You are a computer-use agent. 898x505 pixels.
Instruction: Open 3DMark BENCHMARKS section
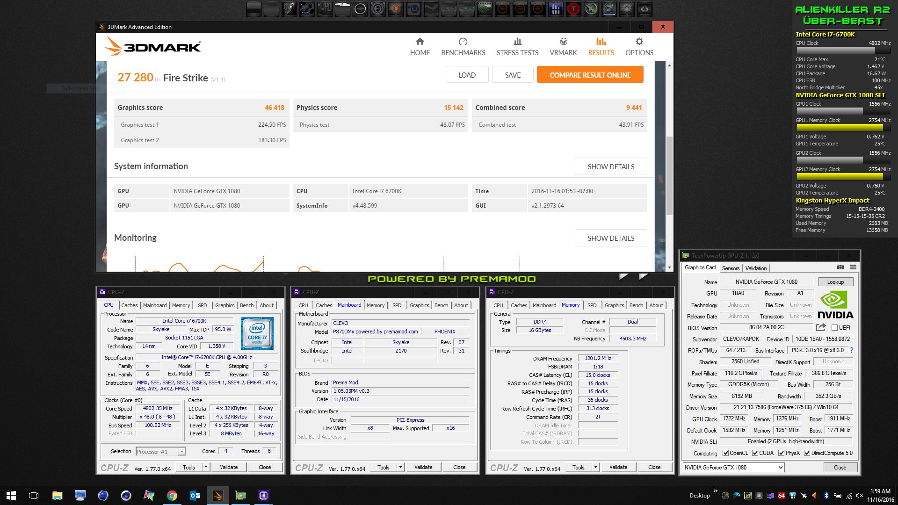[463, 47]
